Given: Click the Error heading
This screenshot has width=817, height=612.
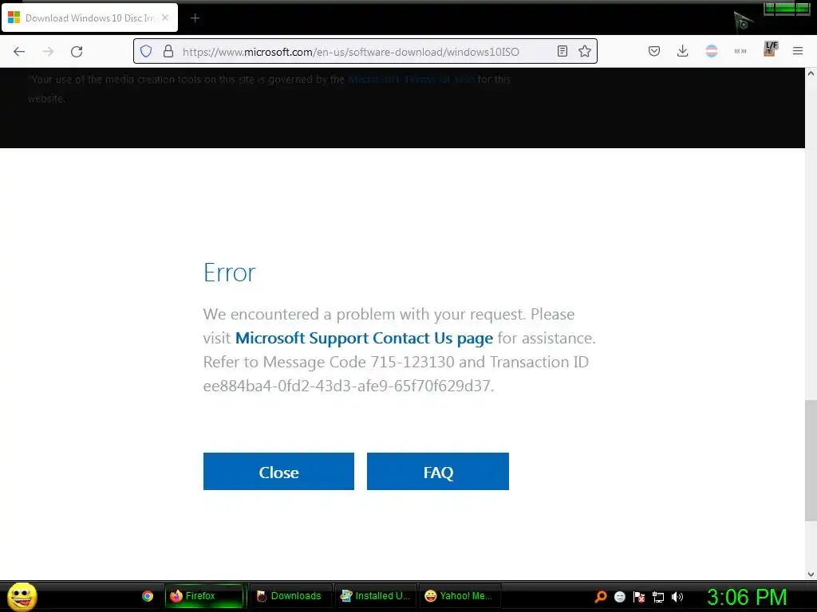Looking at the screenshot, I should click(x=229, y=273).
